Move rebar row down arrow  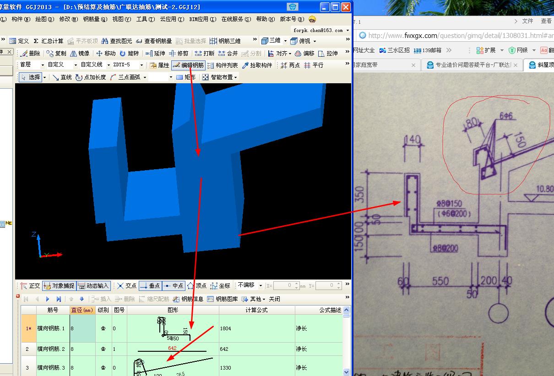pyautogui.click(x=82, y=299)
